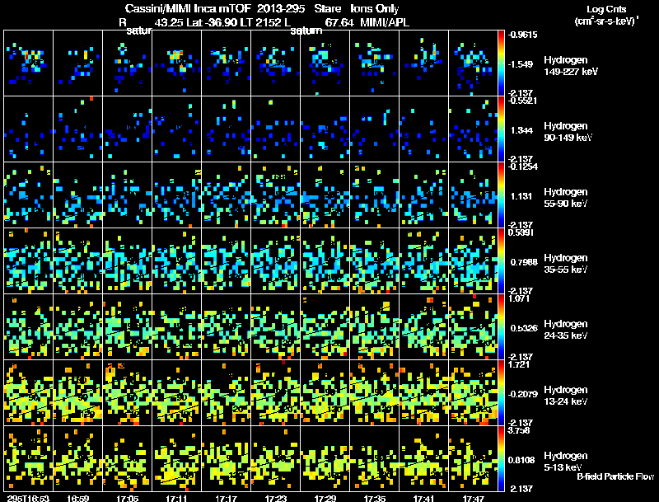Viewport: 659px width, 502px height.
Task: Click the '17:35' time axis label
Action: [x=375, y=498]
